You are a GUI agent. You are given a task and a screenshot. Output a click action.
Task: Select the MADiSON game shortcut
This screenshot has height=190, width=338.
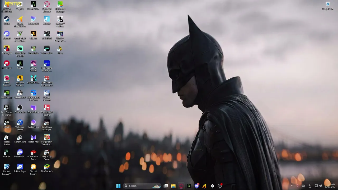[x=47, y=35]
